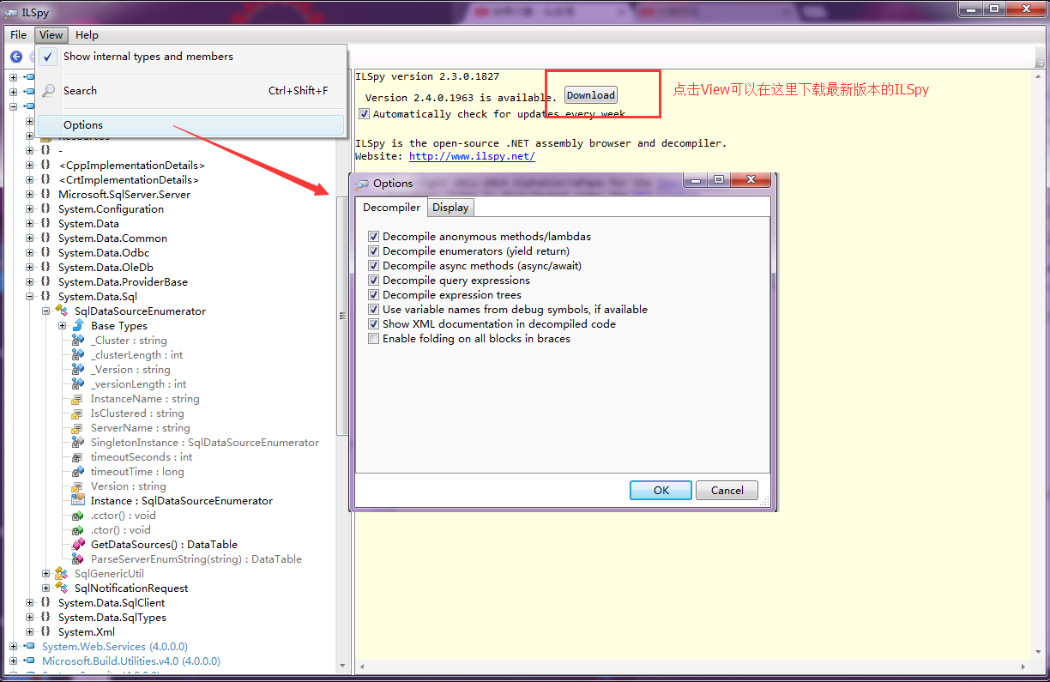Toggle Decompile enumerators (yield return) checkbox
Screen dimensions: 1050x682
click(x=373, y=250)
